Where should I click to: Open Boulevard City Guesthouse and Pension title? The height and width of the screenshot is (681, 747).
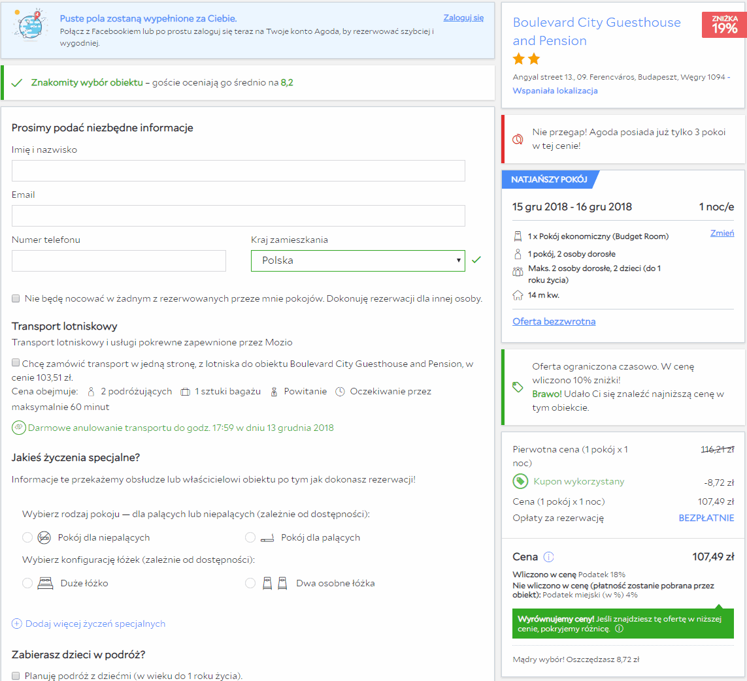point(597,31)
